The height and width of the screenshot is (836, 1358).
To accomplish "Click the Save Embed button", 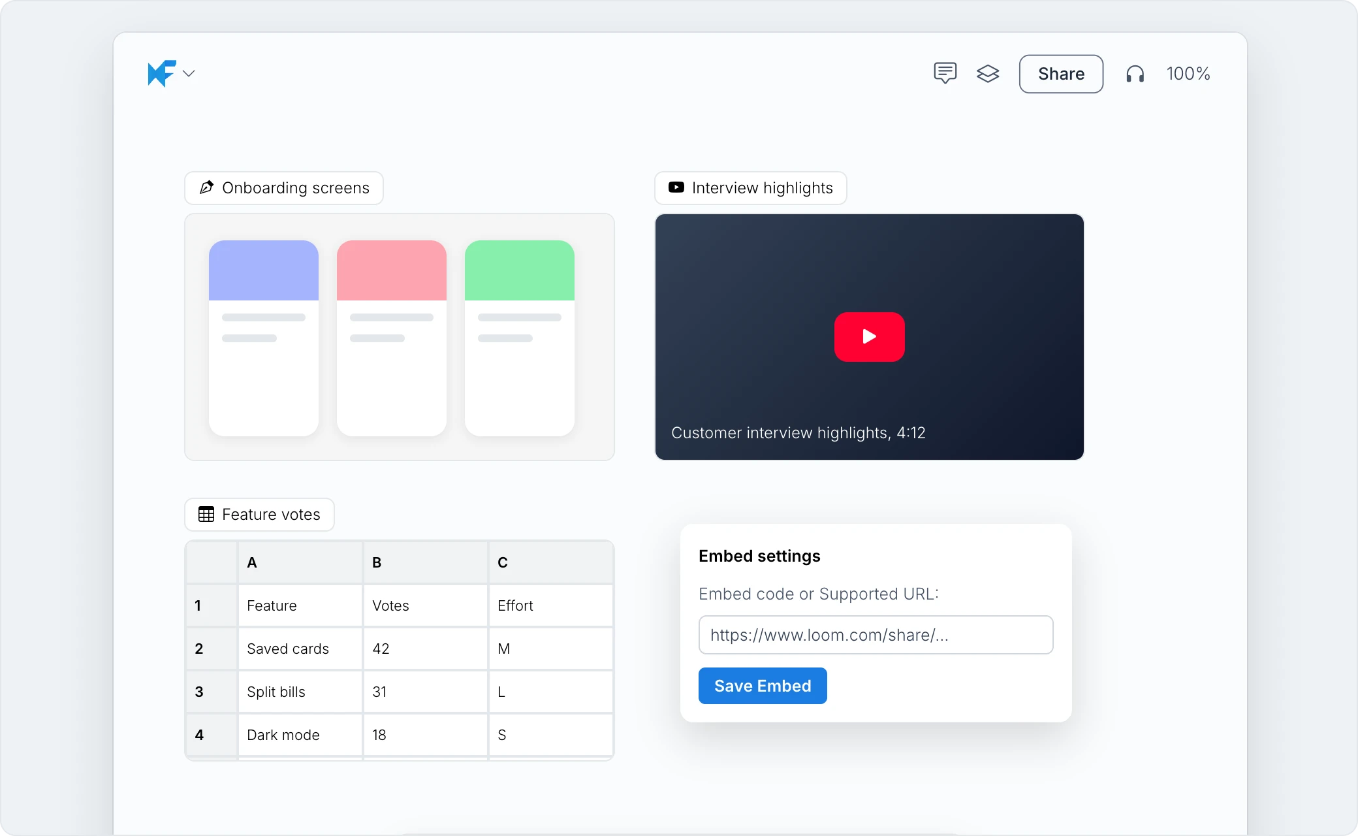I will [763, 686].
